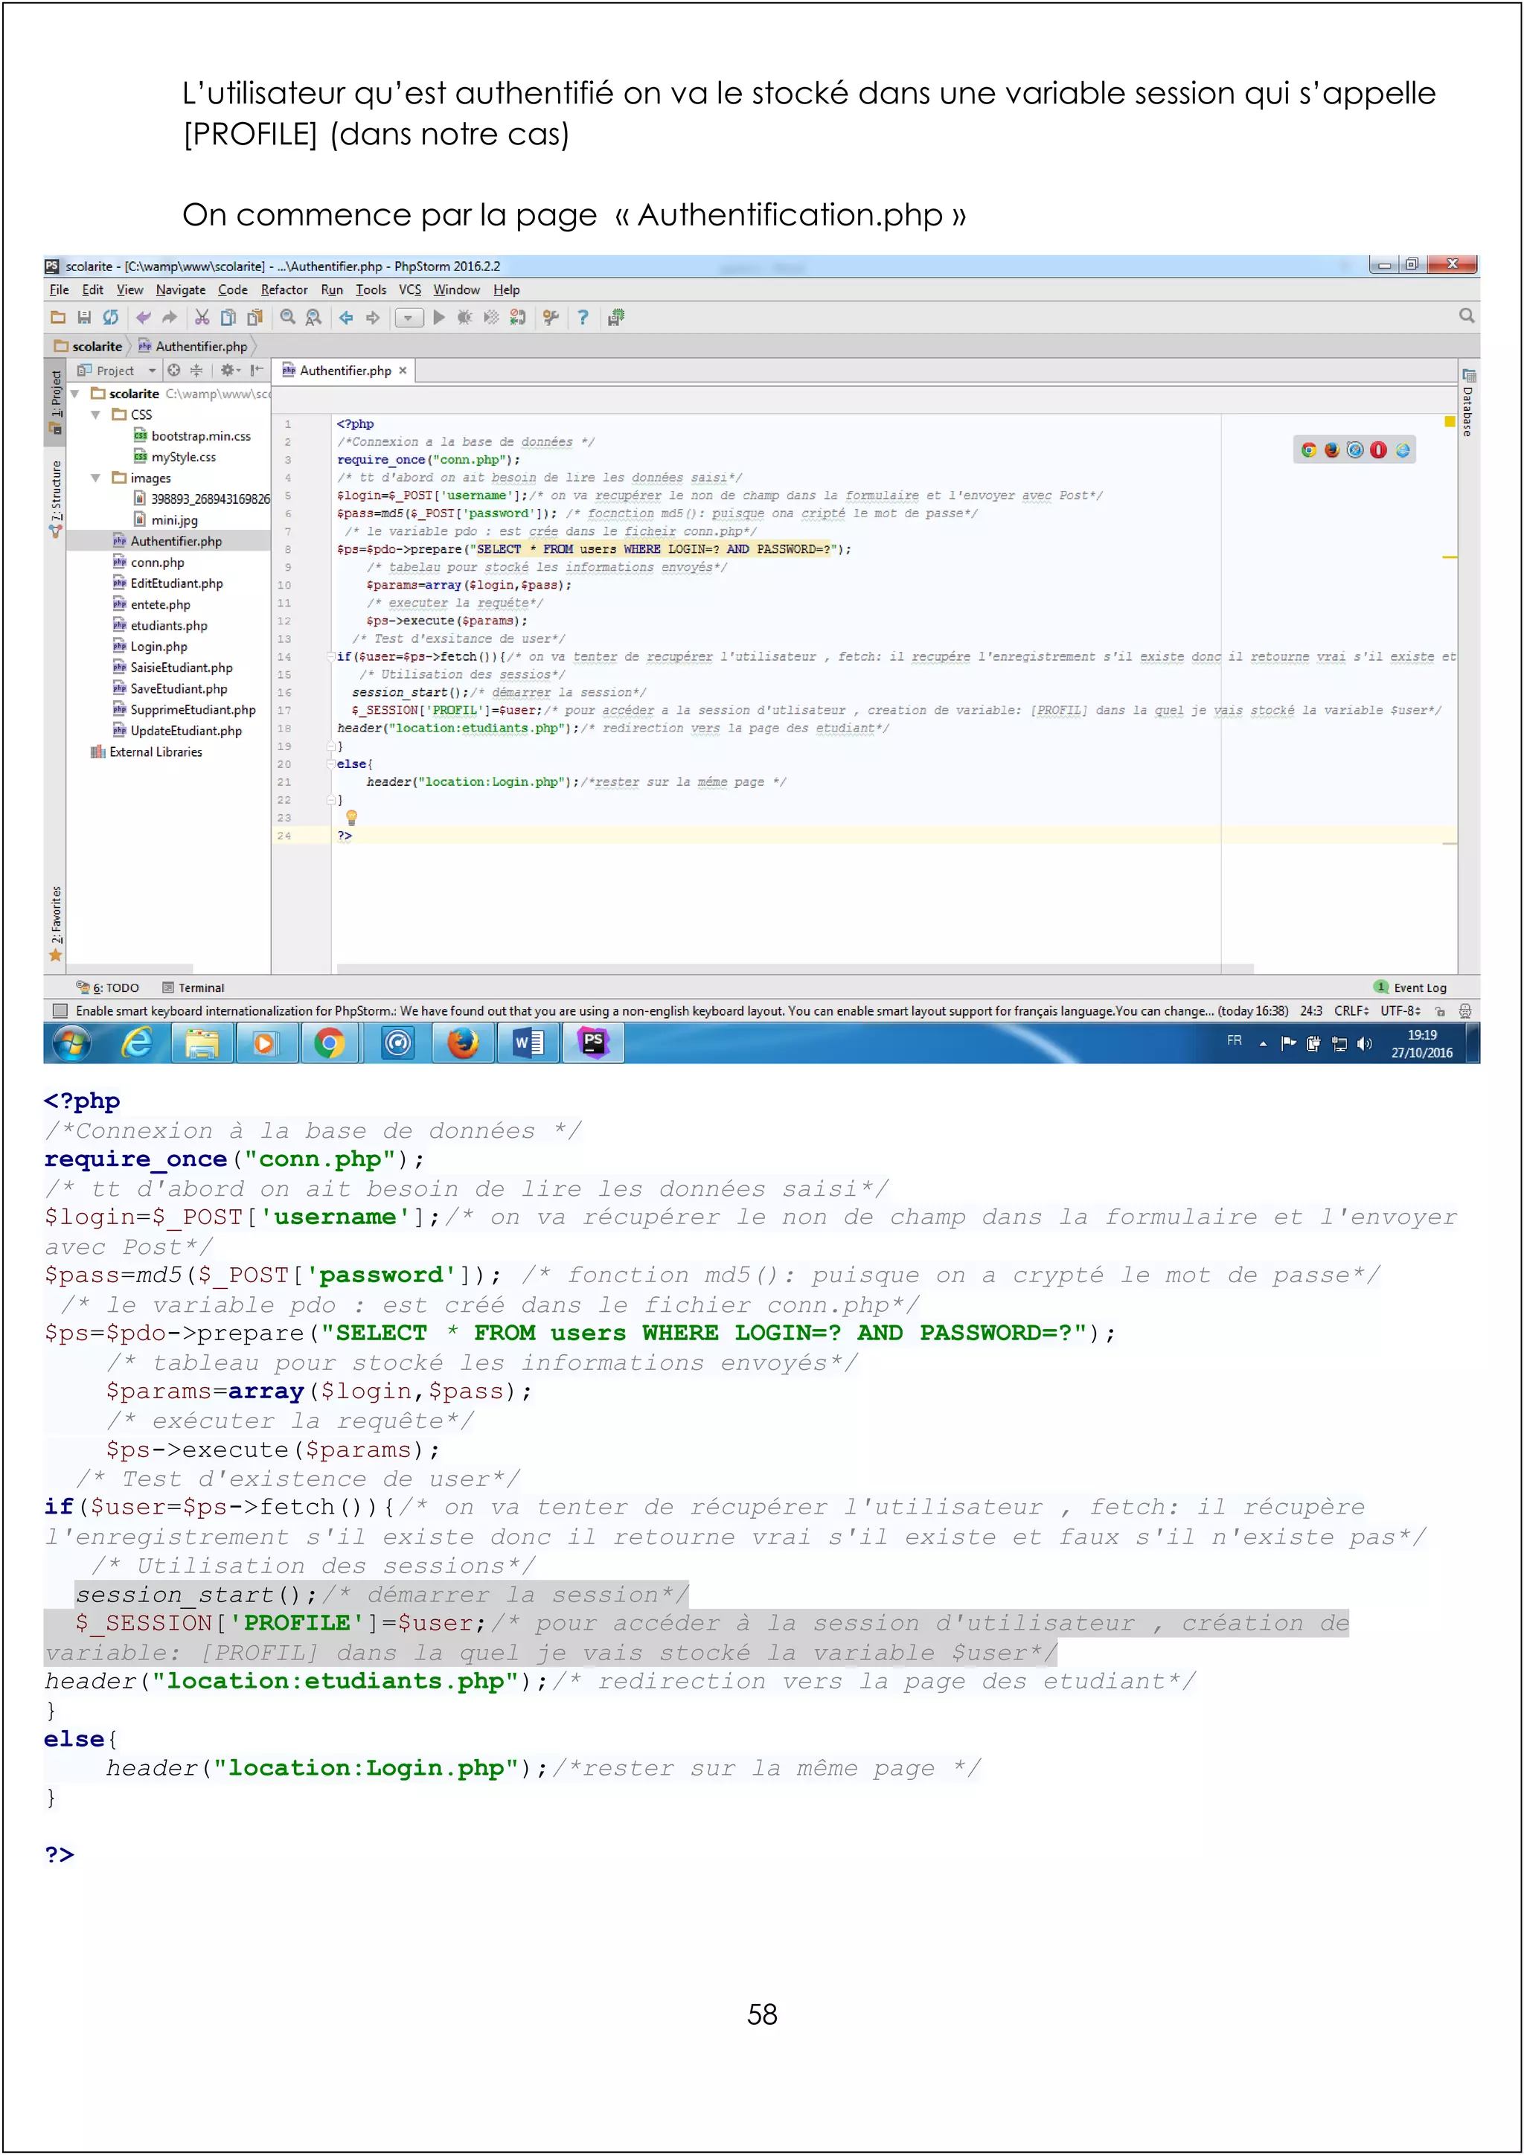The image size is (1524, 2155).
Task: Collapse the CSS folder
Action: [x=96, y=415]
